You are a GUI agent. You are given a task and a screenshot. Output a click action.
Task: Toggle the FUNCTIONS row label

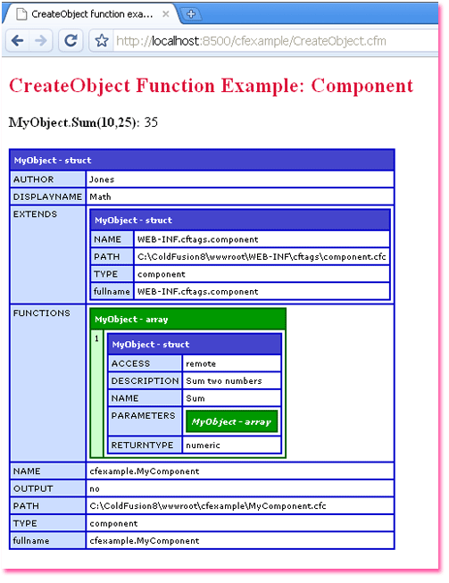point(48,383)
